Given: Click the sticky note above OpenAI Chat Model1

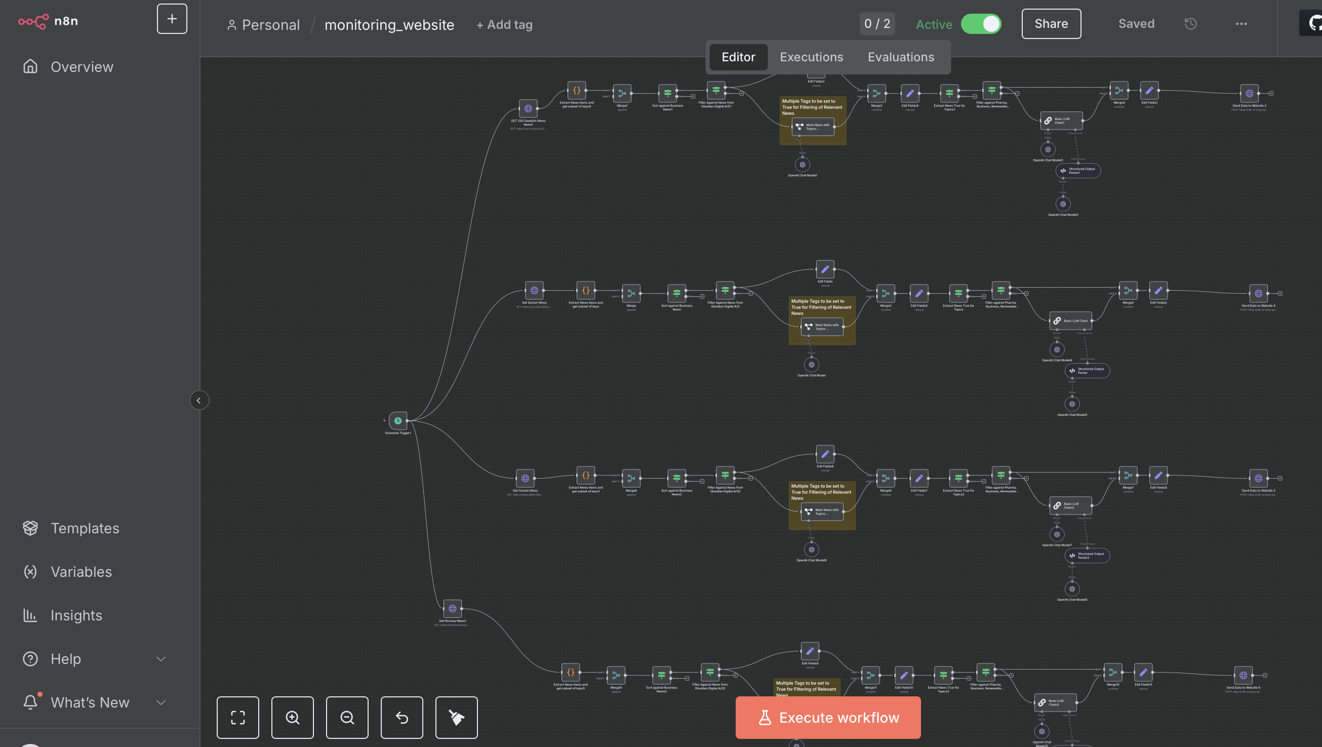Looking at the screenshot, I should (813, 121).
